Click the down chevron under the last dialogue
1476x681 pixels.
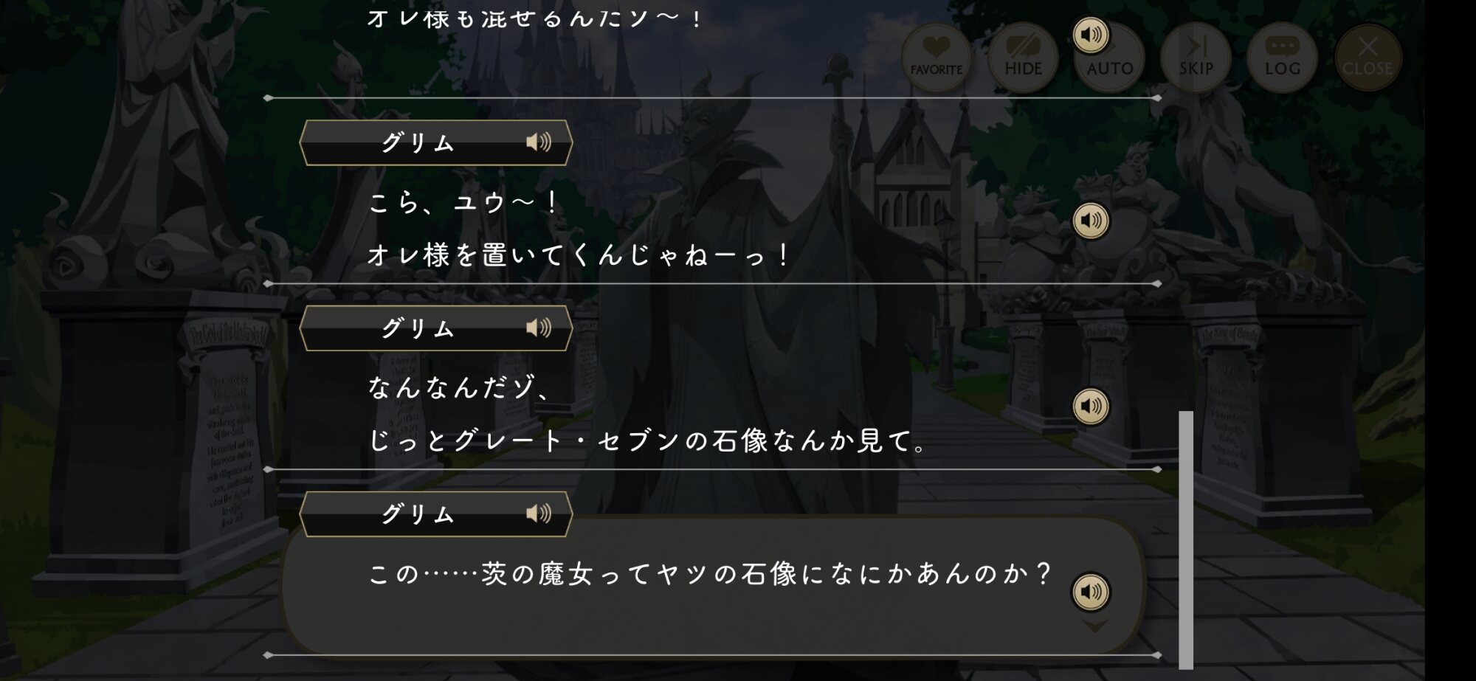click(x=1094, y=626)
